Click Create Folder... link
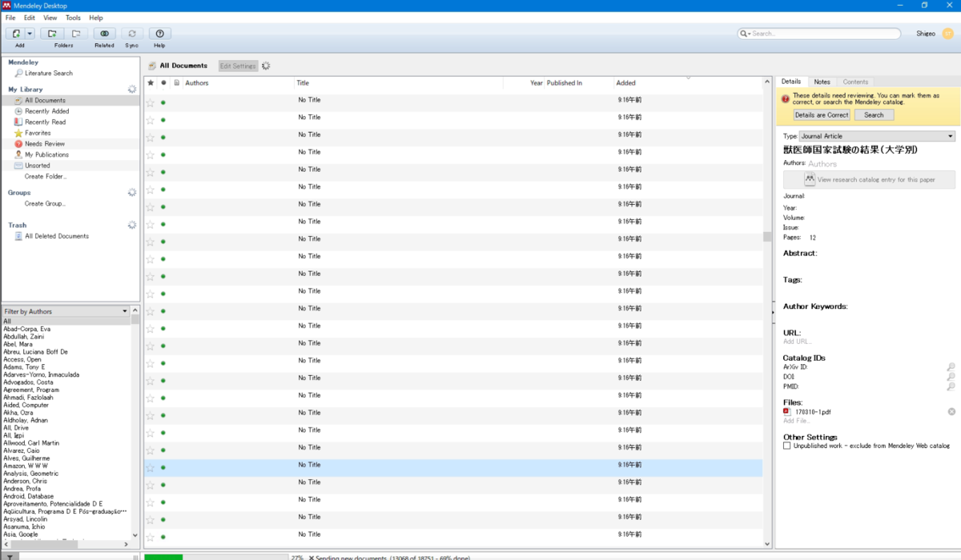The width and height of the screenshot is (961, 560). point(46,176)
